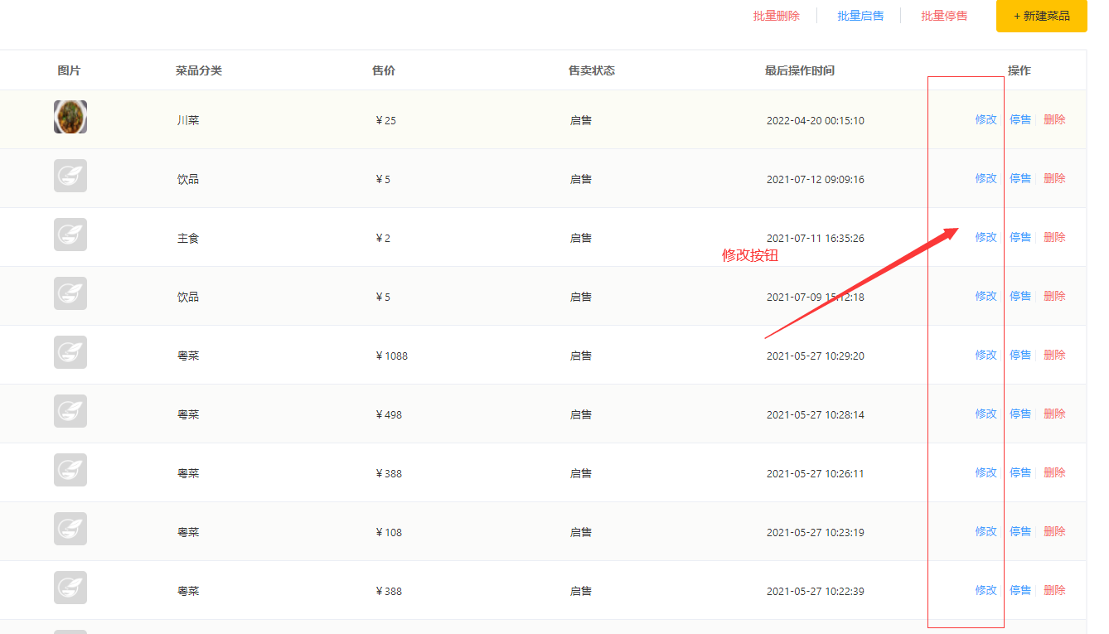The width and height of the screenshot is (1109, 634).
Task: Click 停售 on the ¥498 粤菜 row
Action: (x=1019, y=413)
